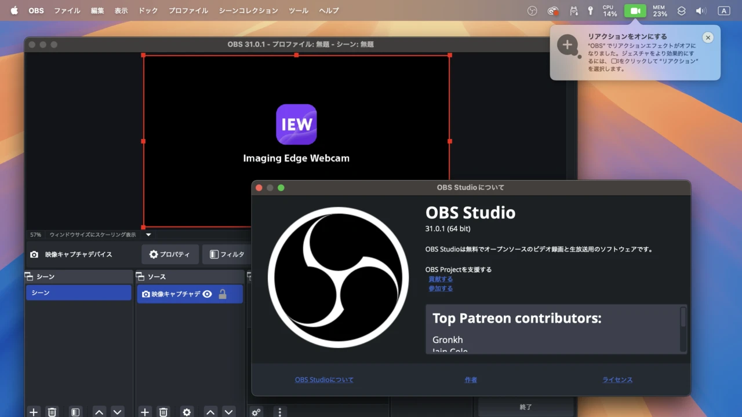
Task: Open scene filters icon in the Scenes dock
Action: tap(75, 412)
